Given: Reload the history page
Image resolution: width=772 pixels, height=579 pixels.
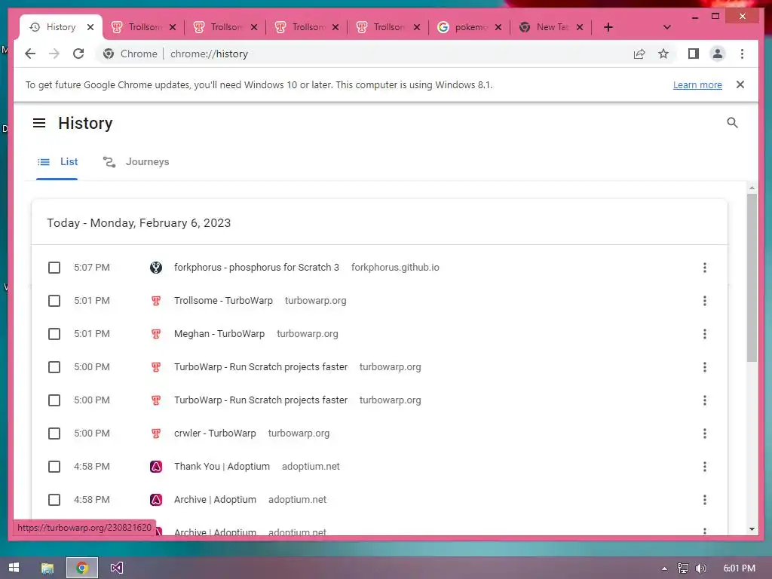Looking at the screenshot, I should 78,54.
